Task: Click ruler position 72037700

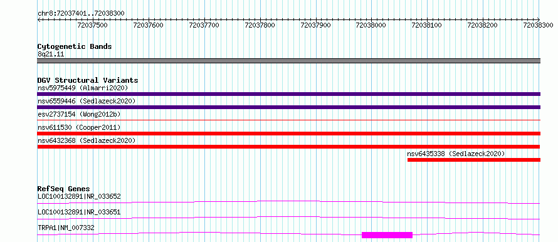Action: coord(204,25)
